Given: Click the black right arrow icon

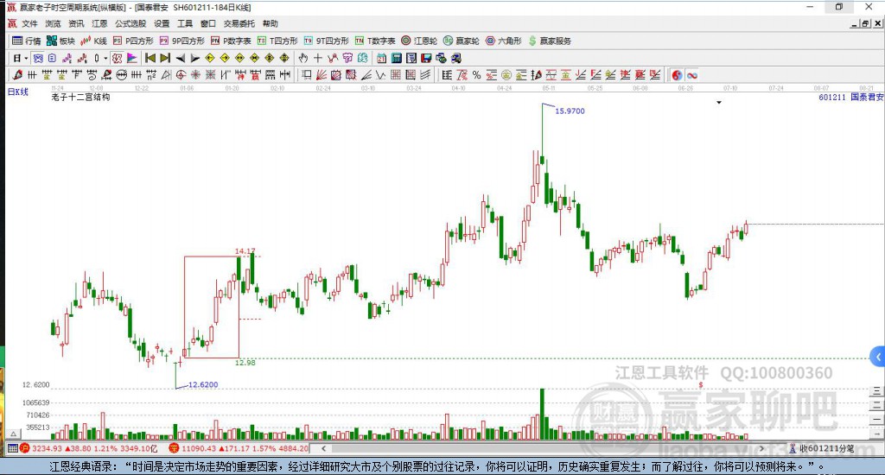Looking at the screenshot, I should click(194, 58).
